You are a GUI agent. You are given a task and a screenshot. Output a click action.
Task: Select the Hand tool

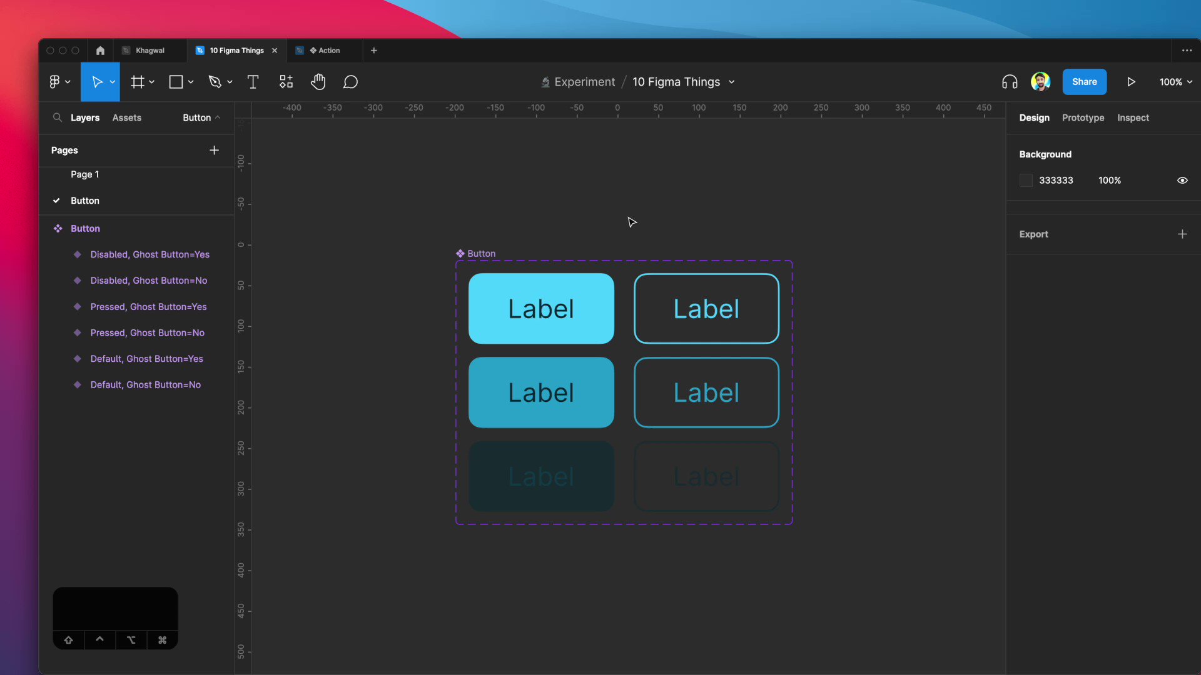[x=318, y=82]
